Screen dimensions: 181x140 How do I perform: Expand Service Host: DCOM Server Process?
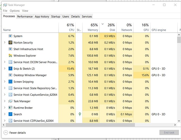tap(4, 62)
